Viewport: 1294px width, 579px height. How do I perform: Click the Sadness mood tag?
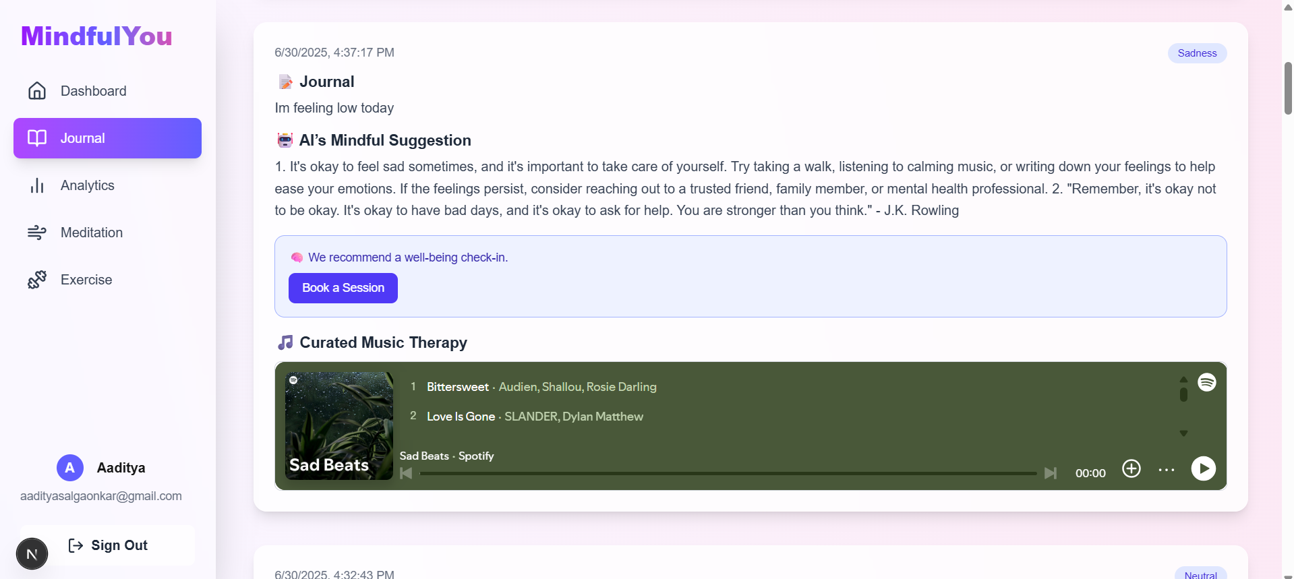[1197, 53]
